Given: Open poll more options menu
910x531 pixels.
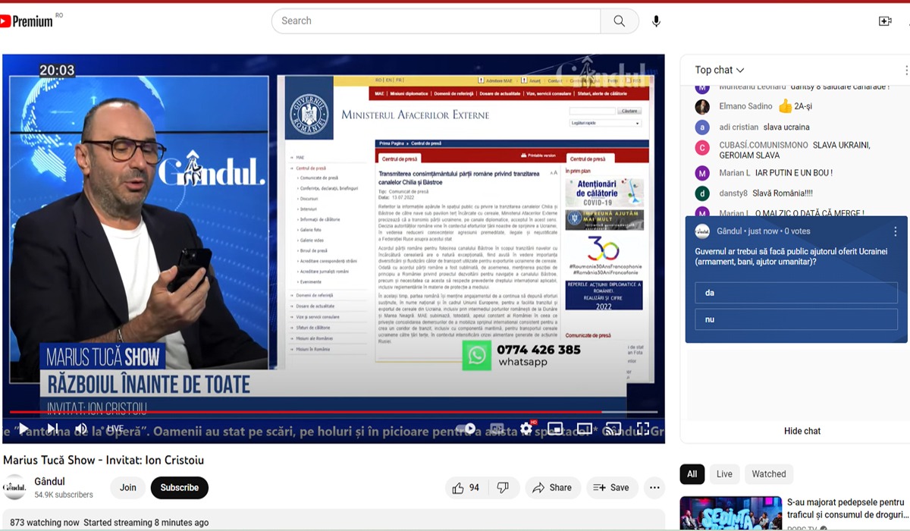Looking at the screenshot, I should [x=895, y=231].
